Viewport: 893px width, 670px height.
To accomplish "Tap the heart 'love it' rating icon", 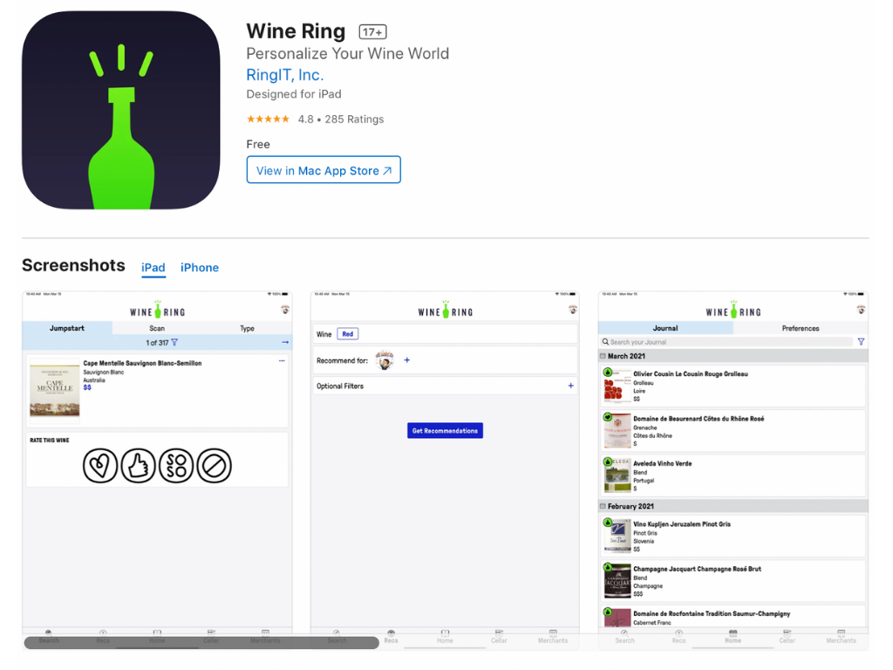I will (100, 466).
